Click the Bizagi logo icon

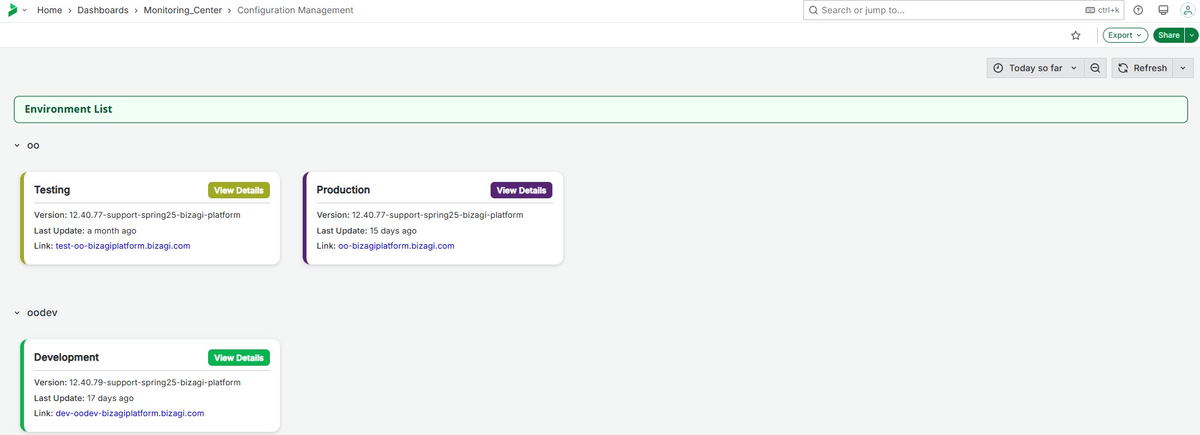pos(13,10)
